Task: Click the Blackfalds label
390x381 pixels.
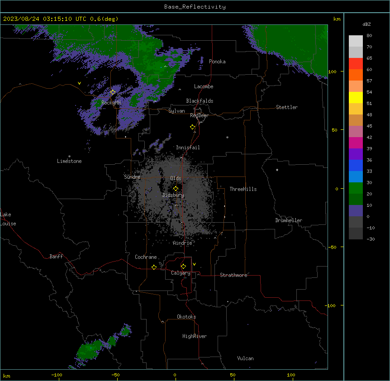Action: point(200,101)
